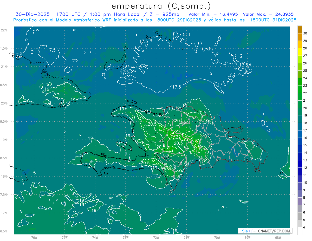Click the 70W longitude axis label
Screen dimensions: 312x241
pos(217,237)
